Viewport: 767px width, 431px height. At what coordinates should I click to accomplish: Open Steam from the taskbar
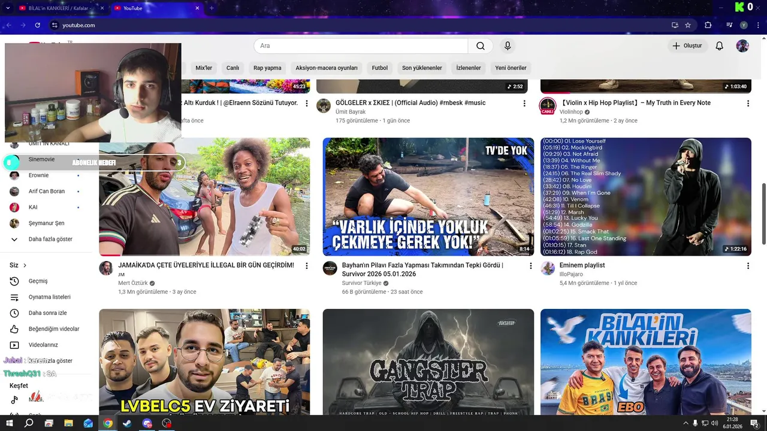pyautogui.click(x=127, y=423)
